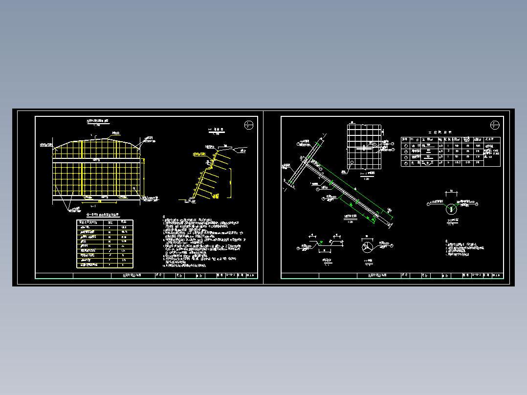This screenshot has width=527, height=395.
Task: Select the short notes block on right sheet
Action: click(464, 248)
